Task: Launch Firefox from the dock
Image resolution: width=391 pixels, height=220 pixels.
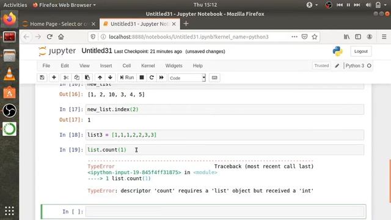Action: (10, 19)
